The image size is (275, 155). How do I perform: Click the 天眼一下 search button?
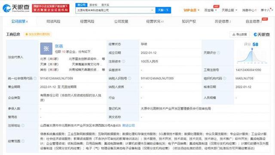point(163,10)
